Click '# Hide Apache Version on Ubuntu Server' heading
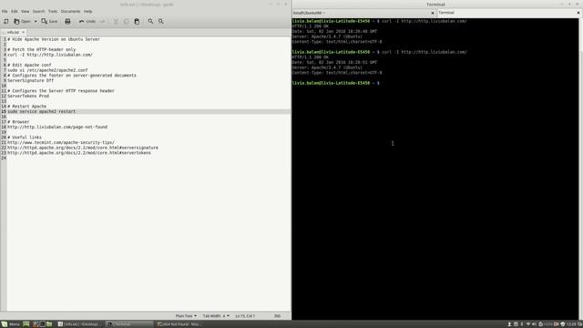 coord(54,39)
